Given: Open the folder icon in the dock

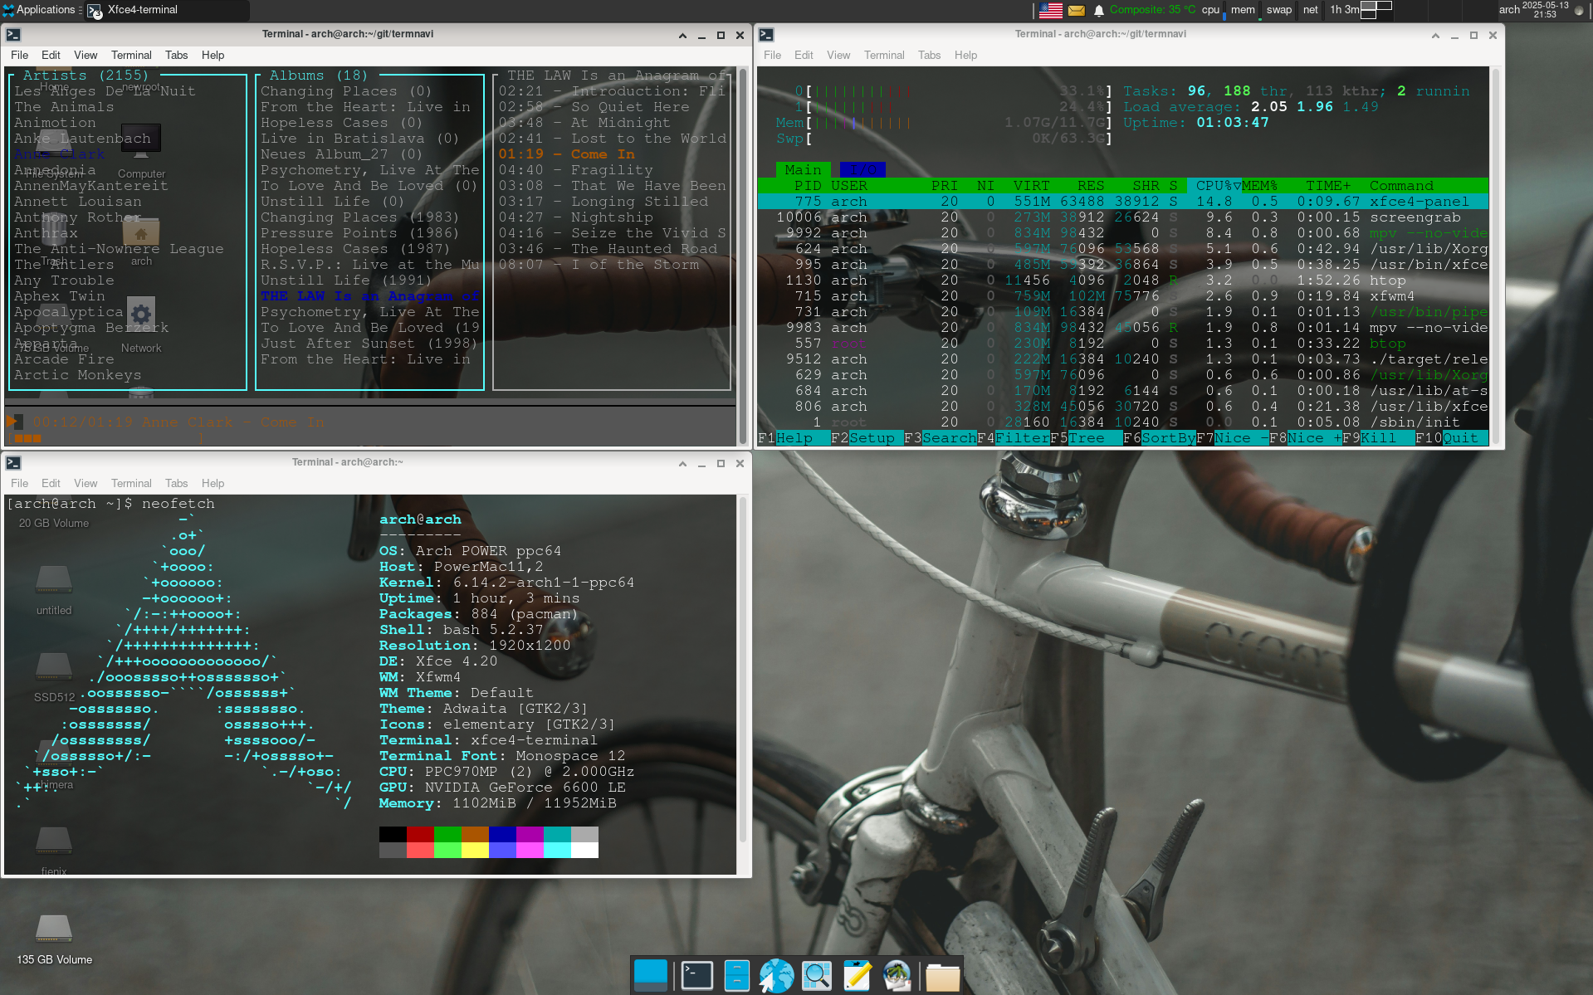Looking at the screenshot, I should [943, 978].
